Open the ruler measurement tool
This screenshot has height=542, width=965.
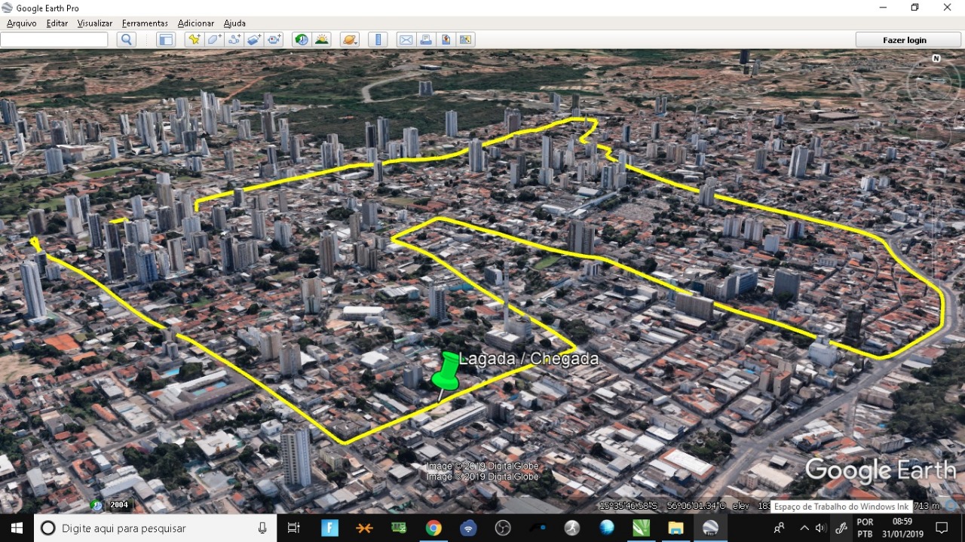(x=378, y=40)
